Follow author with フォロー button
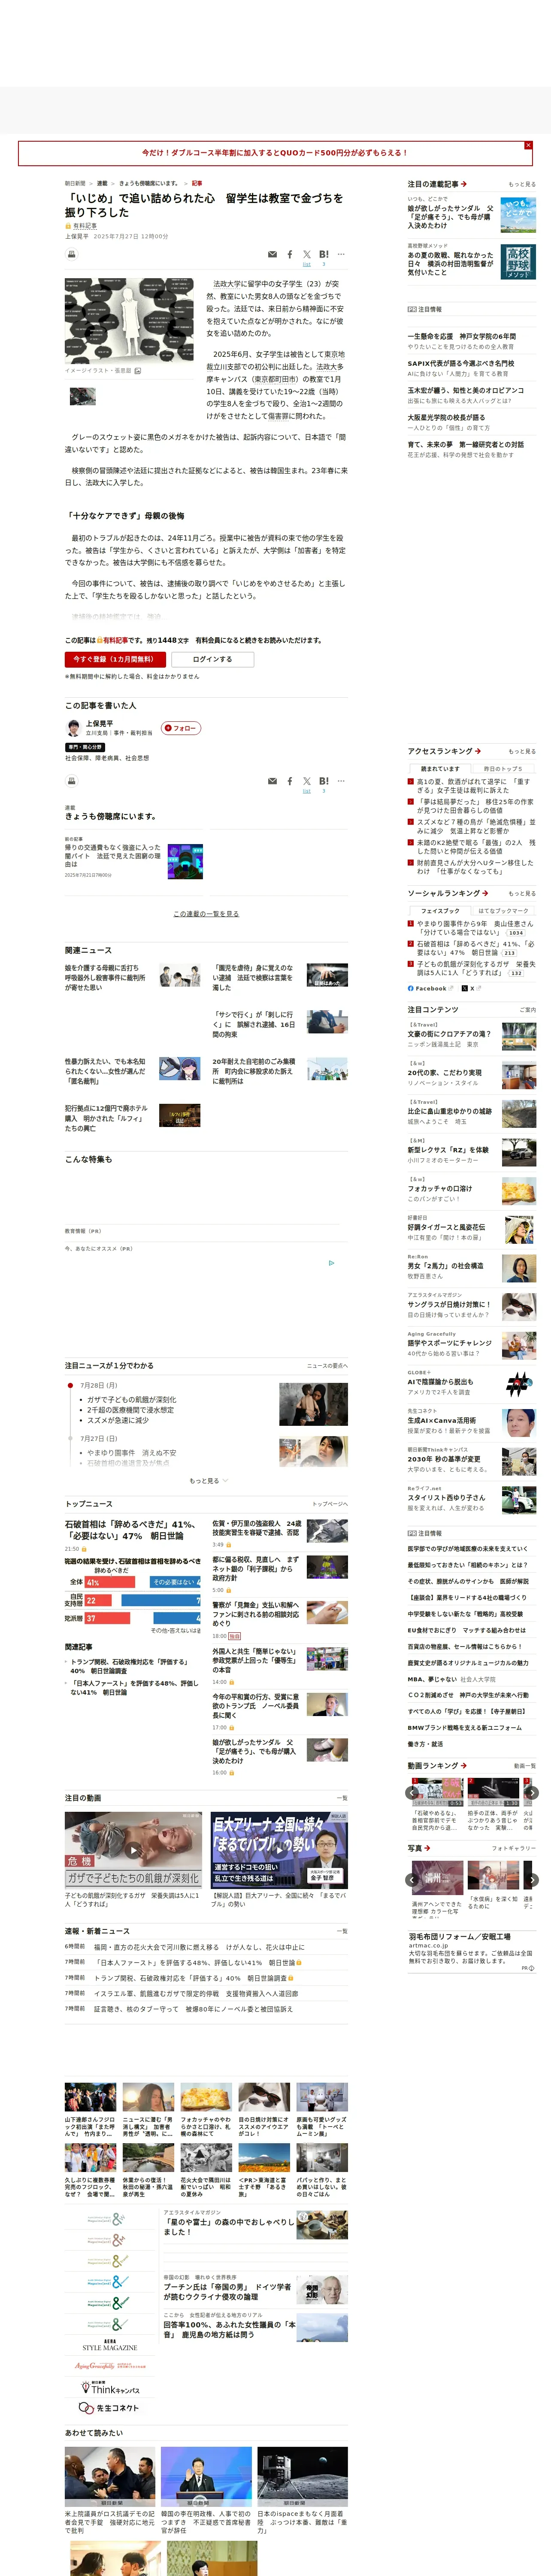Viewport: 551px width, 2576px height. pyautogui.click(x=181, y=728)
